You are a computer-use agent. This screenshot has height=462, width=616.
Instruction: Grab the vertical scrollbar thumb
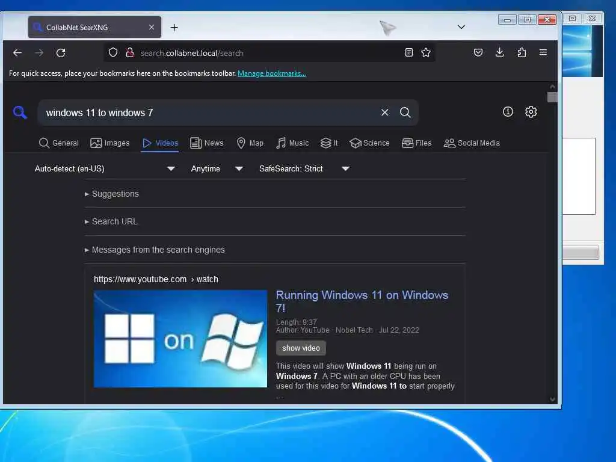pyautogui.click(x=552, y=97)
